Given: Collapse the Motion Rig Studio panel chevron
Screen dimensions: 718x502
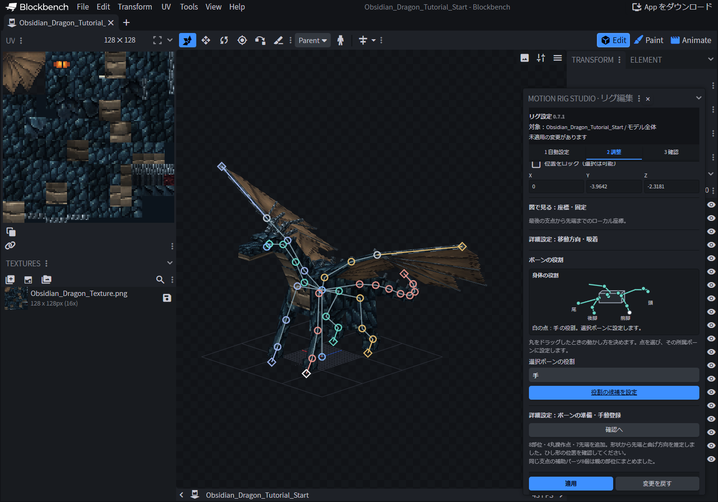Looking at the screenshot, I should pyautogui.click(x=699, y=98).
